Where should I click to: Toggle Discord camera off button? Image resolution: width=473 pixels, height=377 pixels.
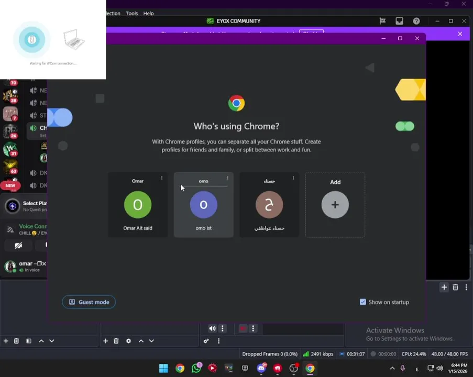[18, 245]
